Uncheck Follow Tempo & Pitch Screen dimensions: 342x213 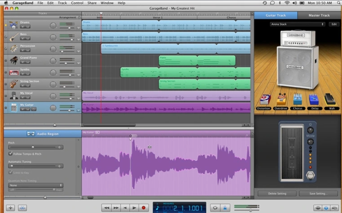[x=10, y=154]
